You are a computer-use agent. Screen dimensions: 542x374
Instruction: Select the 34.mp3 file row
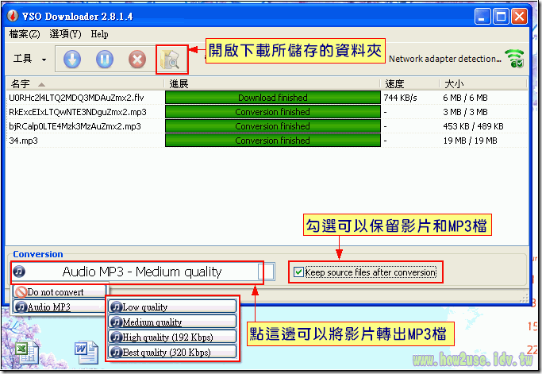pyautogui.click(x=267, y=141)
